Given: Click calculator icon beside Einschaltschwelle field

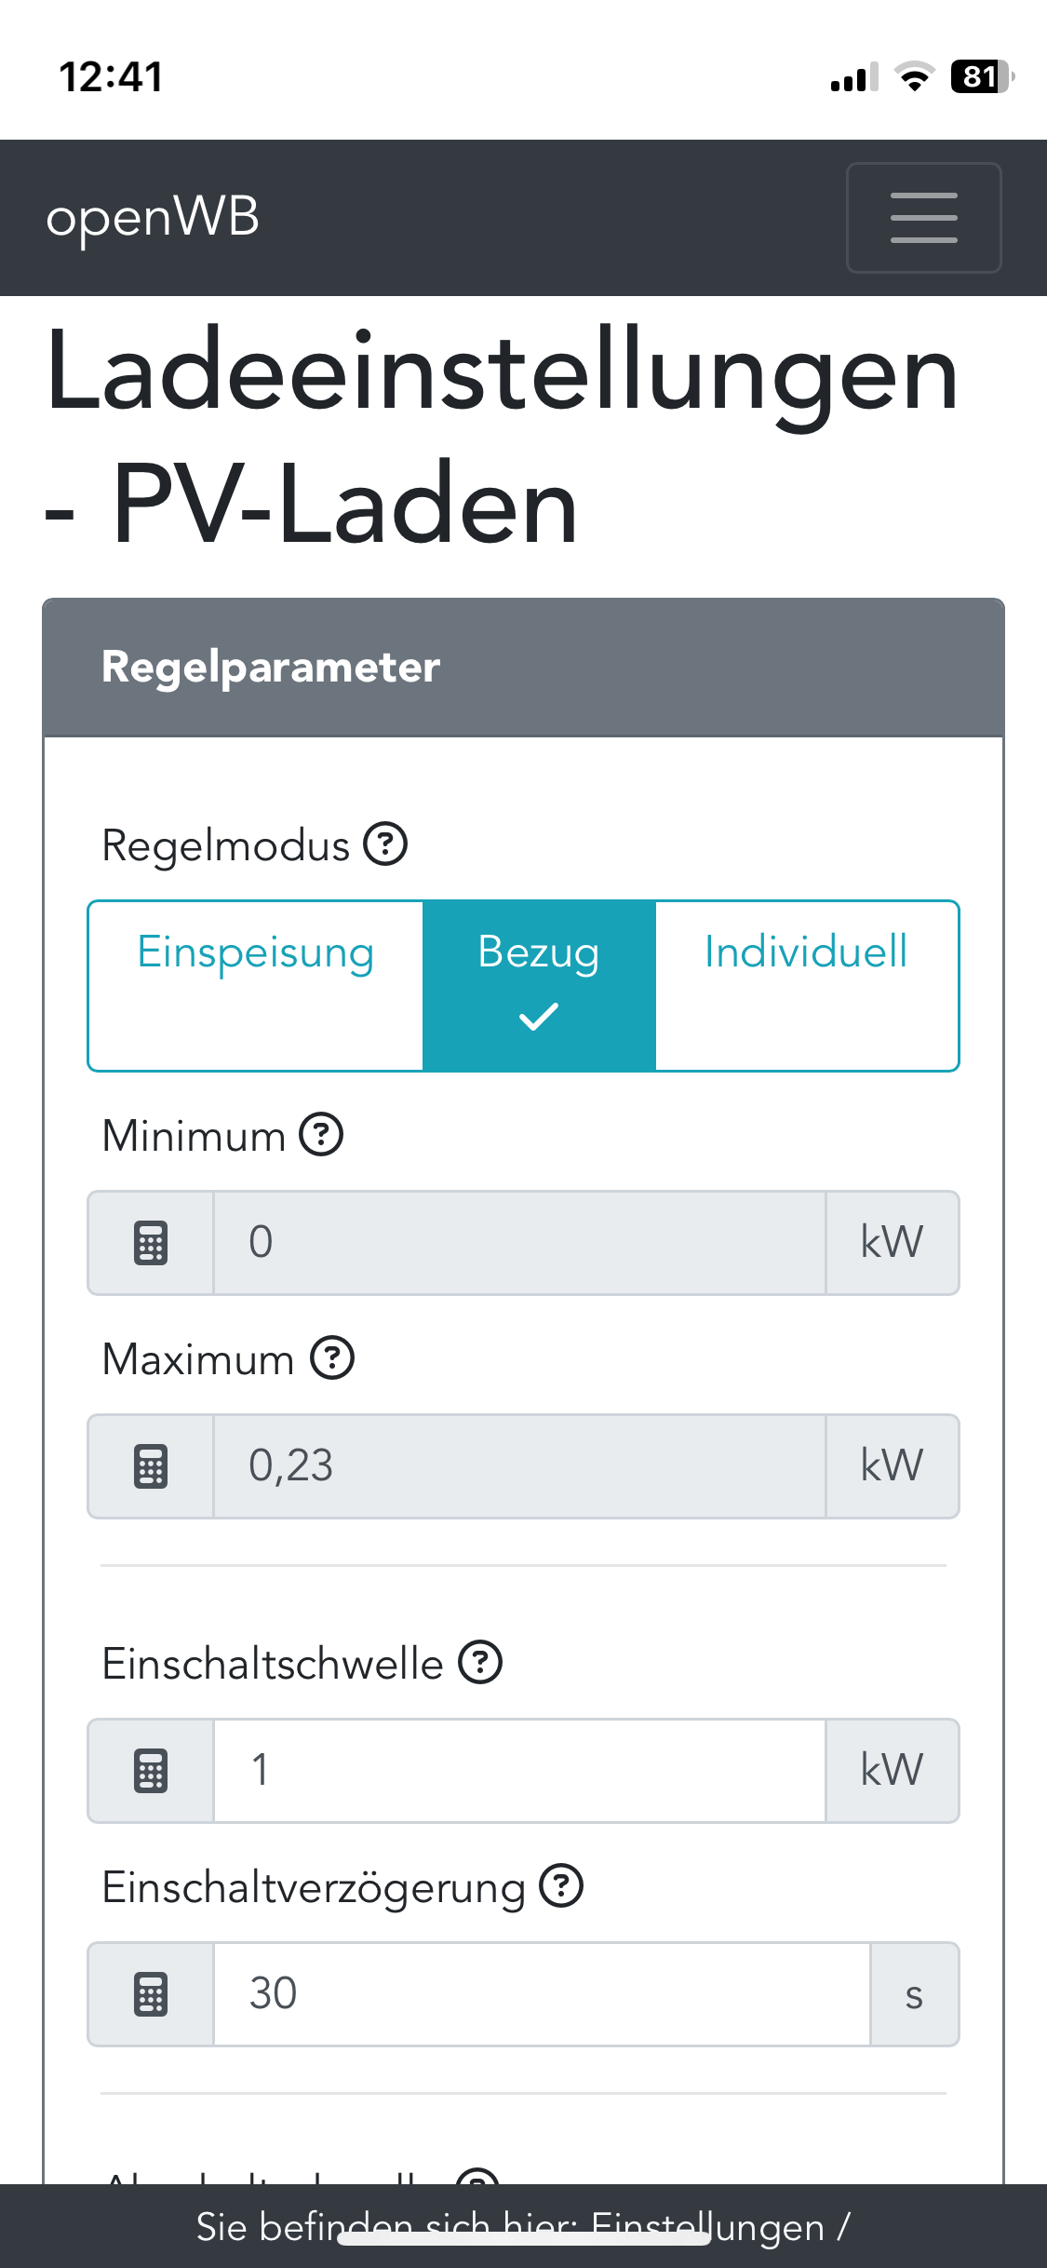Looking at the screenshot, I should pos(151,1771).
